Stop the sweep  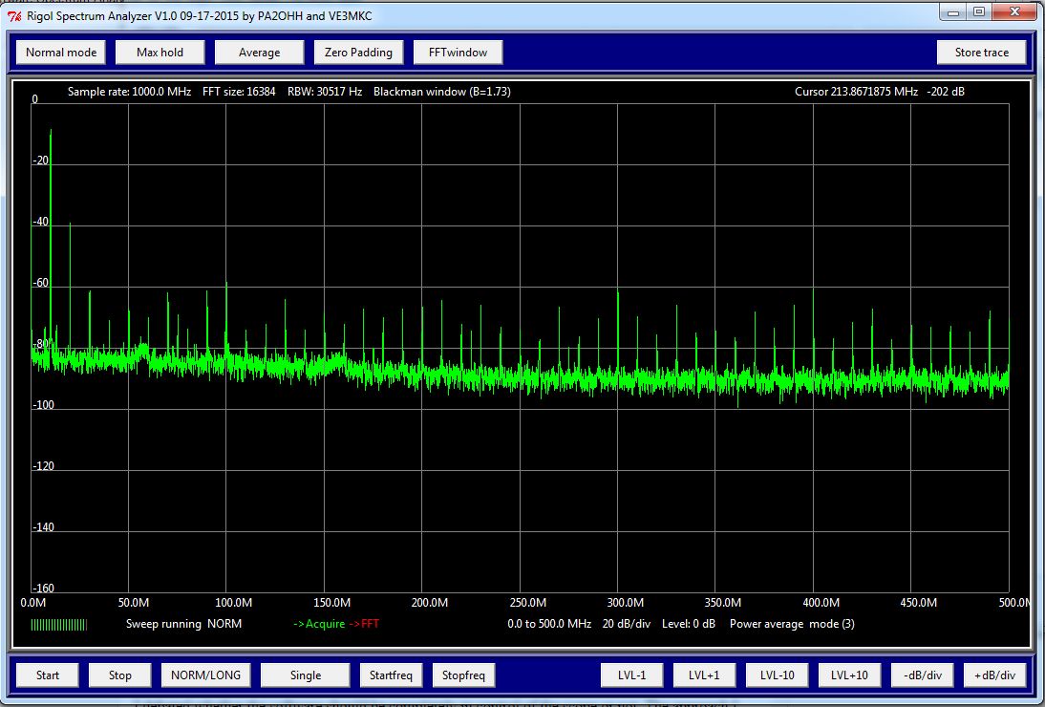[x=118, y=675]
